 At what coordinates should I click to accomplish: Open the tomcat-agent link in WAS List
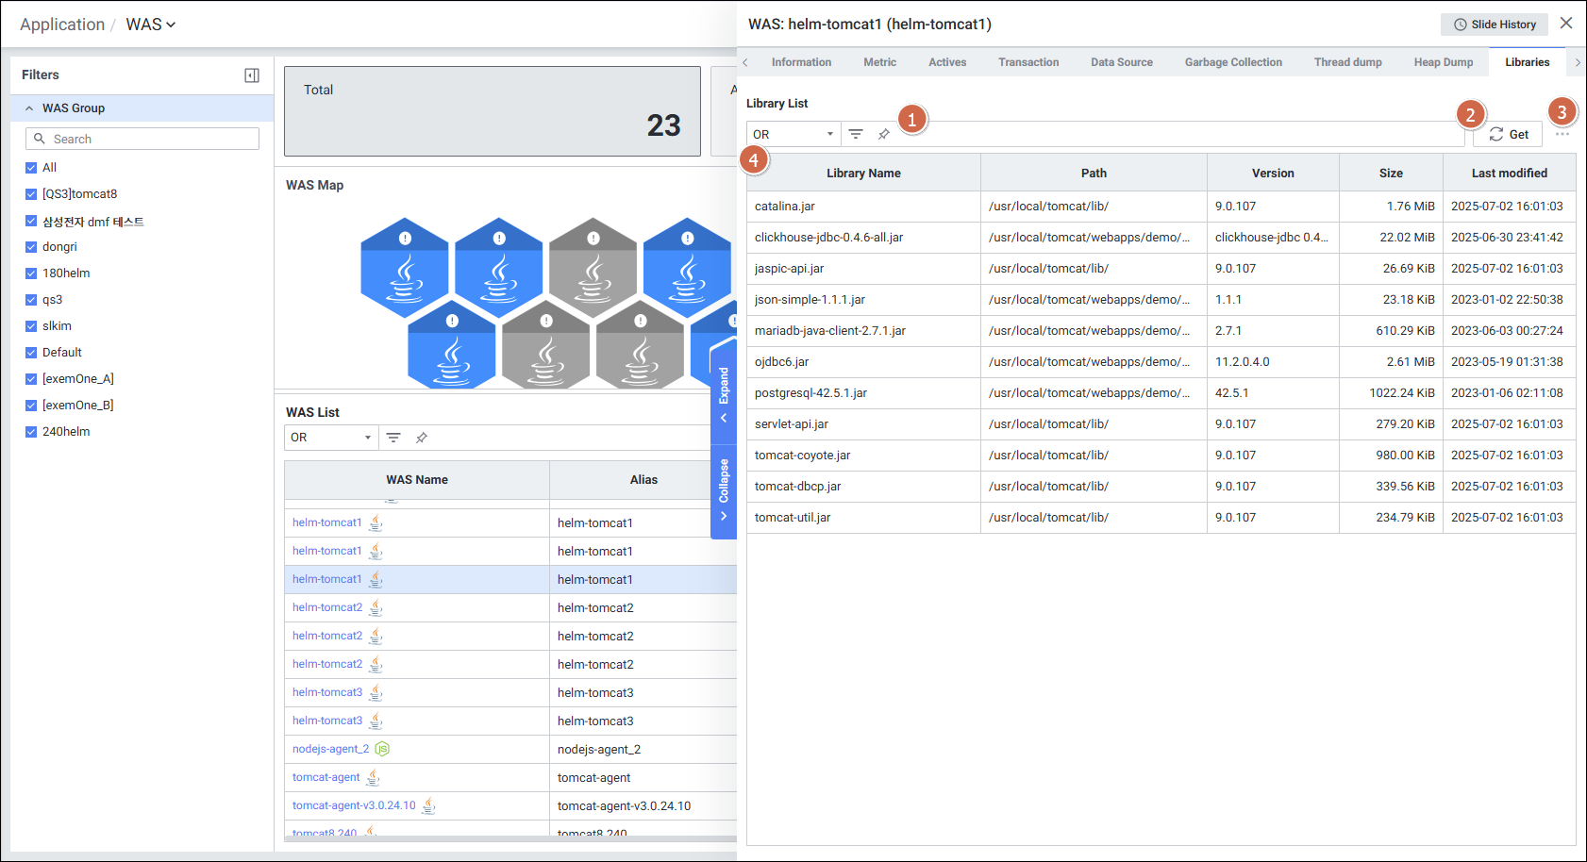click(326, 777)
